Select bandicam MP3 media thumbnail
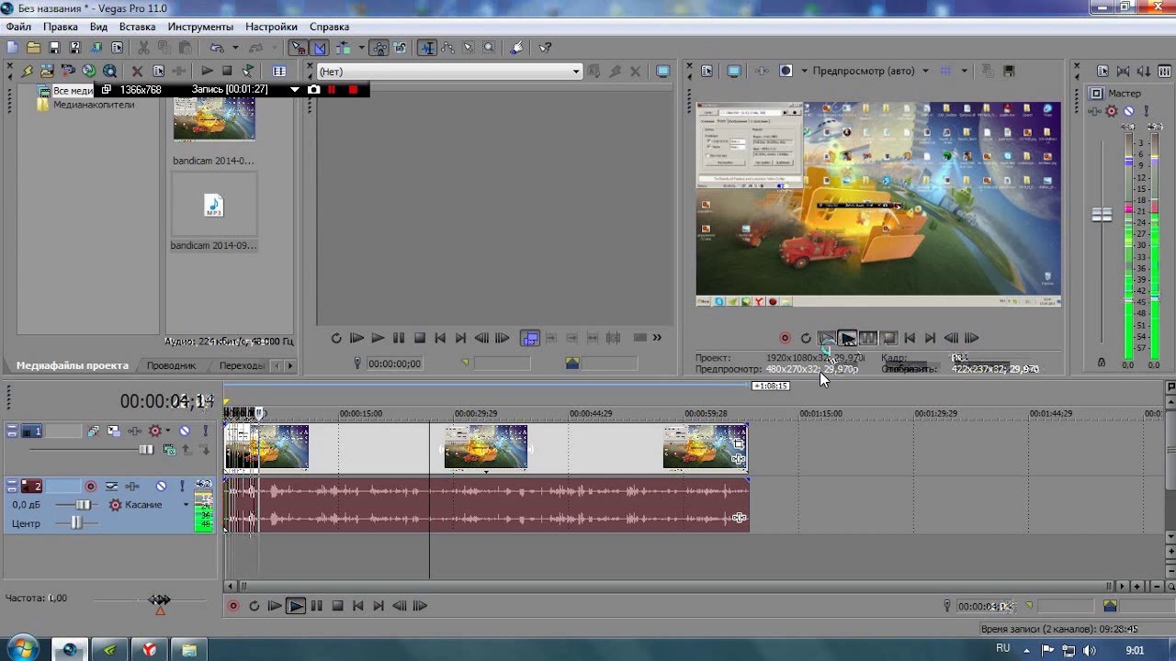The height and width of the screenshot is (661, 1176). pyautogui.click(x=213, y=206)
